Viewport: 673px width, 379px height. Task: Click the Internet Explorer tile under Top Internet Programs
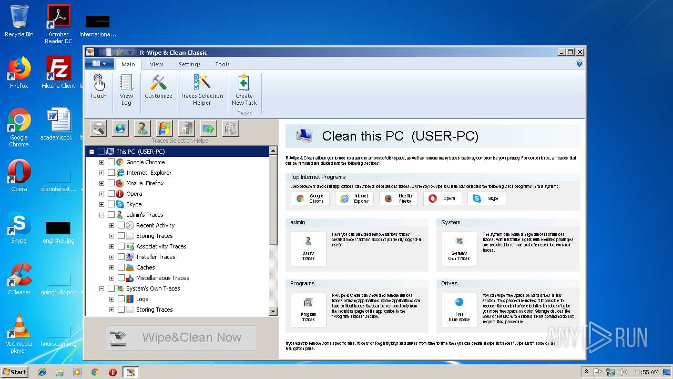coord(354,198)
